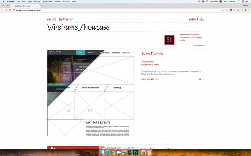Screen dimensions: 251x156
Task: Open the Chrome three-dot menu
Action: click(249, 10)
